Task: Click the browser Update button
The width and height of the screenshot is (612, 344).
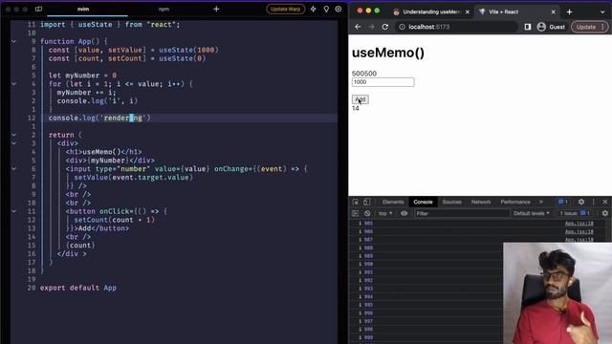Action: coord(589,27)
